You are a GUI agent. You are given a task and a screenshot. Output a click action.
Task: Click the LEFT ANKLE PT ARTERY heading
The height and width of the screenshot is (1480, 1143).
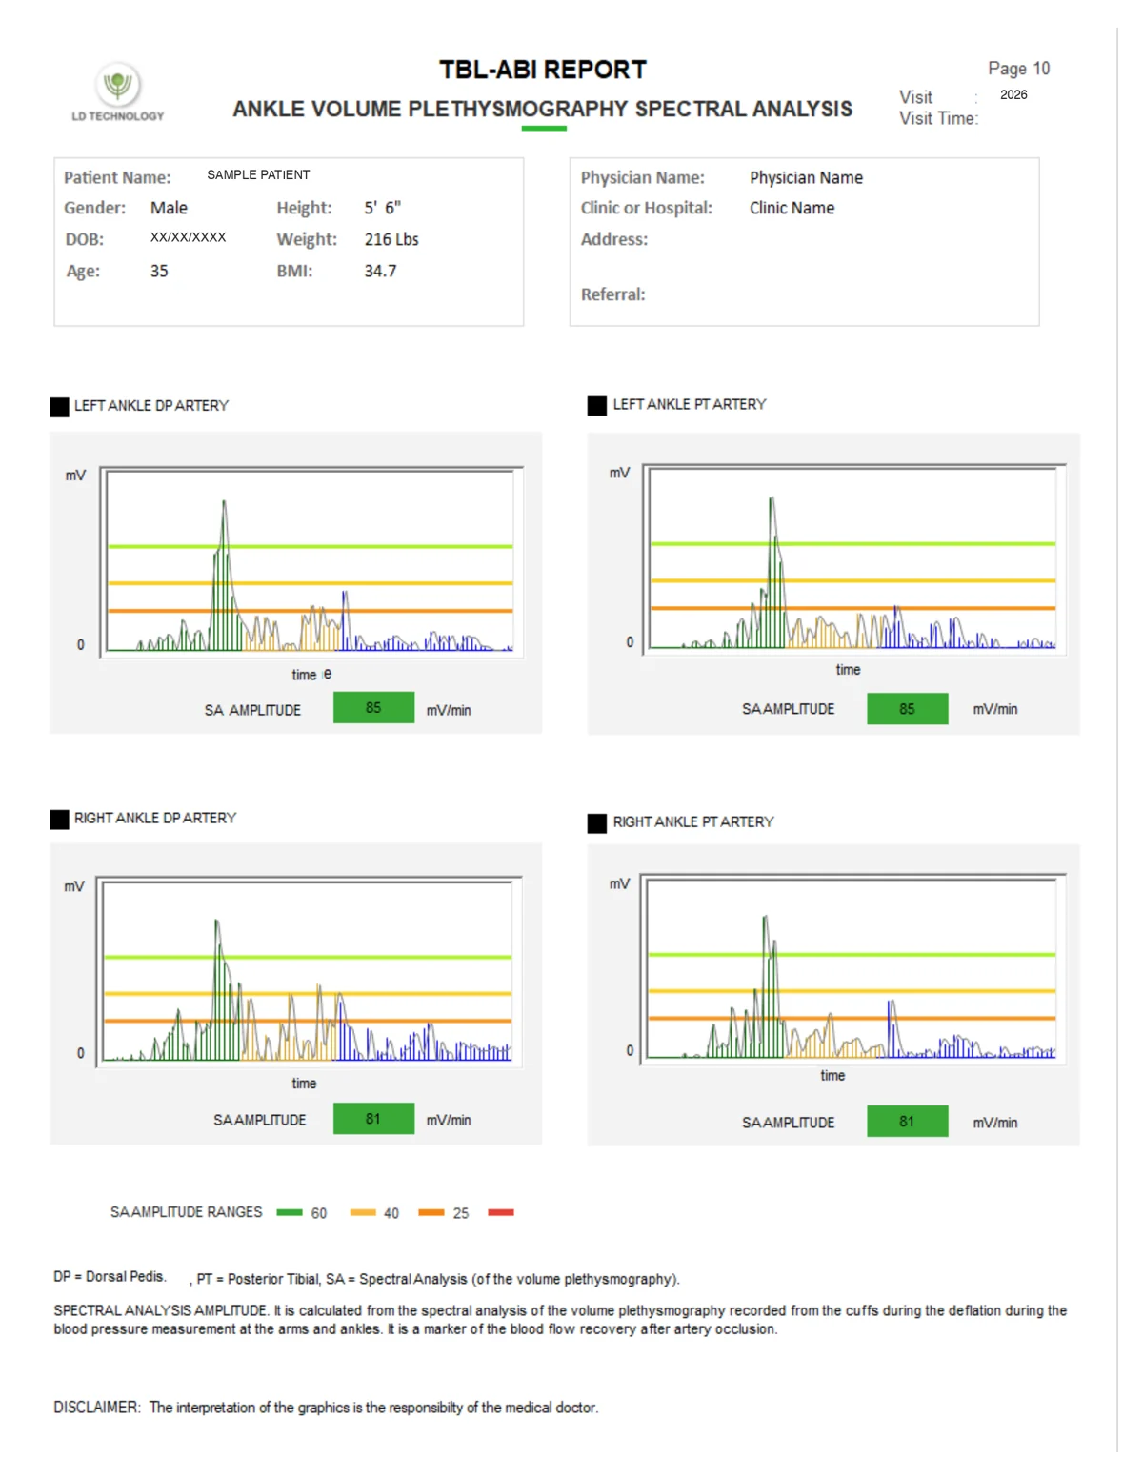pos(690,404)
